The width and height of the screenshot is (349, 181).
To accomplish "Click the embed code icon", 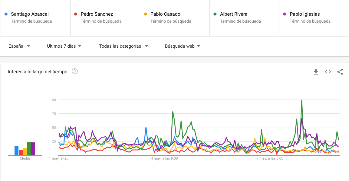I will tap(328, 72).
